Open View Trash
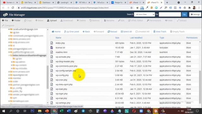The height and width of the screenshot is (114, 202). [x=160, y=32]
